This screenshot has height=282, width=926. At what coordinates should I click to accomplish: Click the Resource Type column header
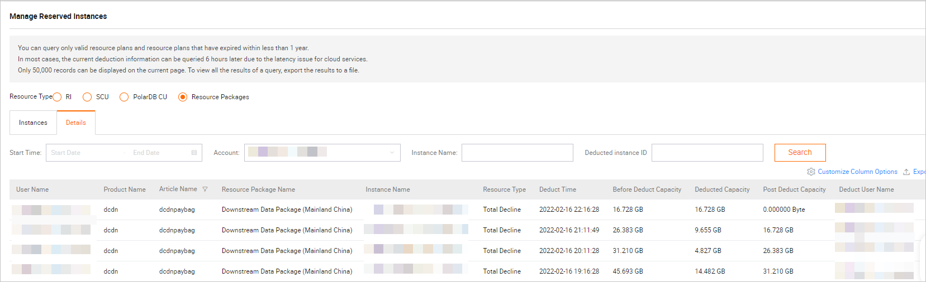505,189
